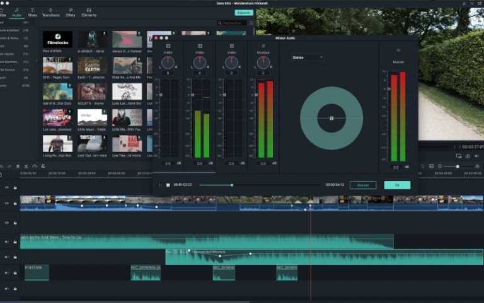Stop the audio mixer playback
The width and height of the screenshot is (484, 303).
pyautogui.click(x=168, y=185)
